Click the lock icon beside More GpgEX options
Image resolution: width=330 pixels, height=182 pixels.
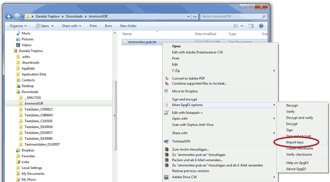(166, 105)
